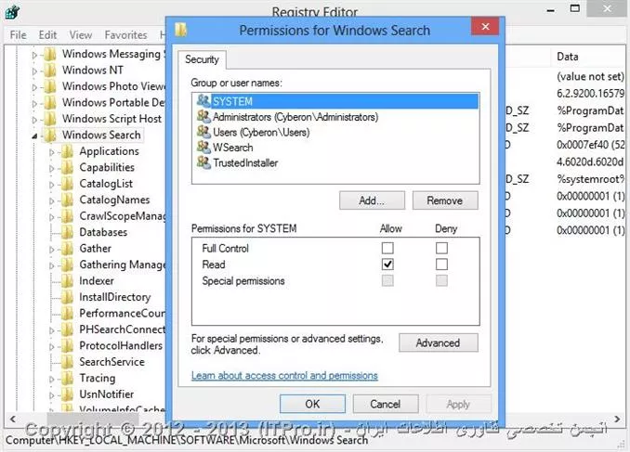Click Allow checkbox for Special permissions

pyautogui.click(x=387, y=280)
